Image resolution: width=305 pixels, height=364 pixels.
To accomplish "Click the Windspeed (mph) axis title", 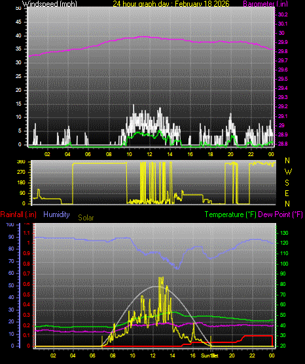I will point(50,4).
